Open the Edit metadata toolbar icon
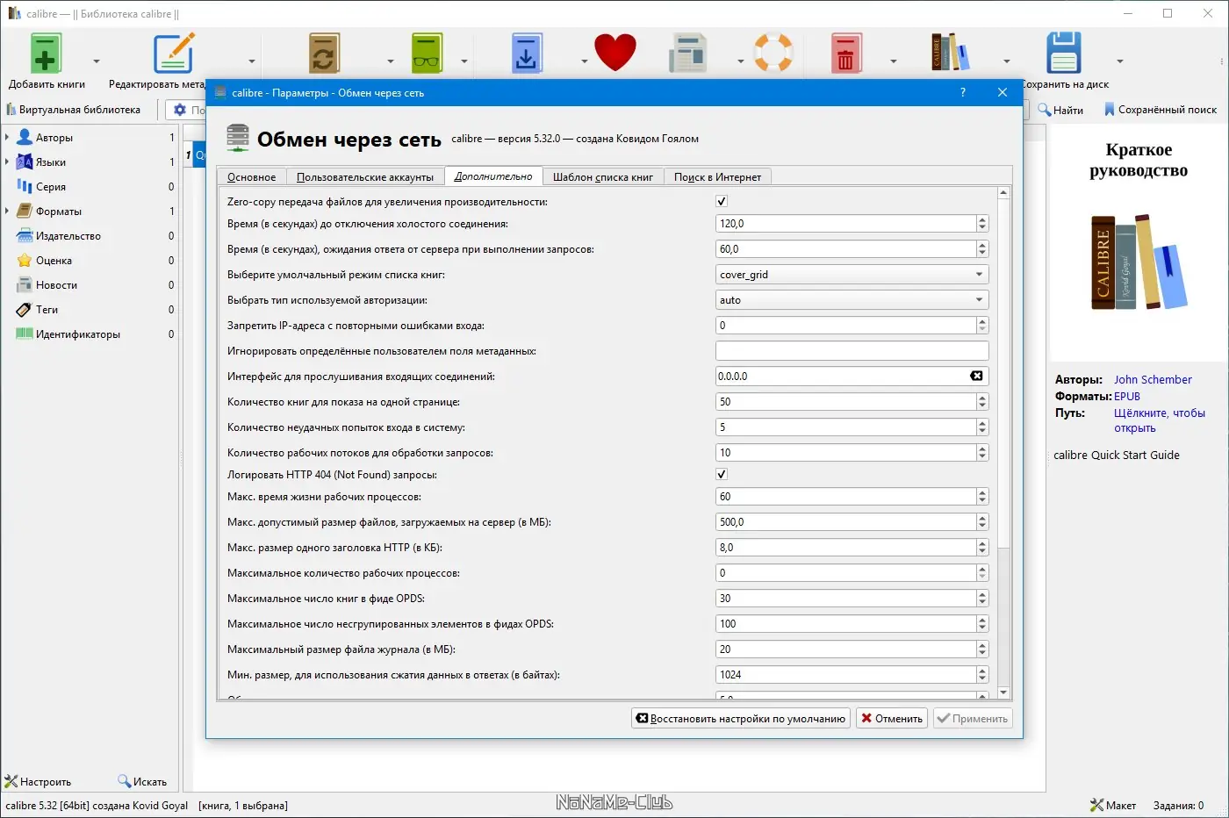This screenshot has width=1229, height=818. [x=174, y=54]
